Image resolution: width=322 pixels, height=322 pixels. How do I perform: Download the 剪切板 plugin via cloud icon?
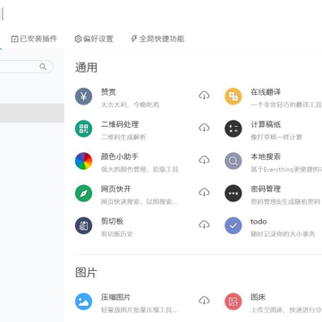204,225
